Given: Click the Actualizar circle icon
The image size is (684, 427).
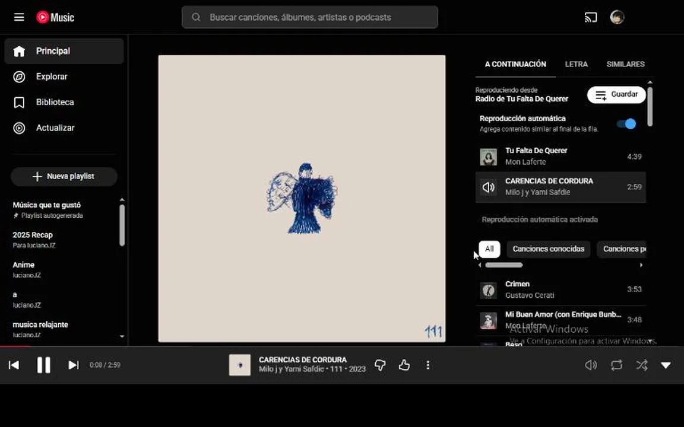Looking at the screenshot, I should (x=19, y=128).
